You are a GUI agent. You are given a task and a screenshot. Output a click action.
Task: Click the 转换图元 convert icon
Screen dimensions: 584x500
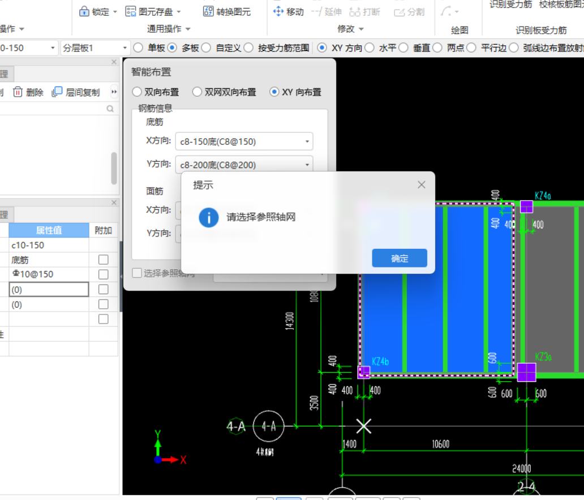tap(208, 11)
